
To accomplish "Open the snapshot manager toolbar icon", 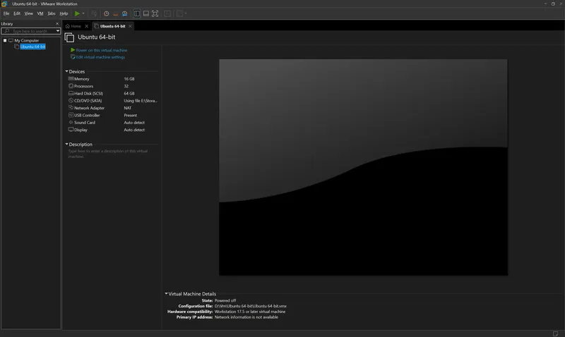I will (x=125, y=13).
